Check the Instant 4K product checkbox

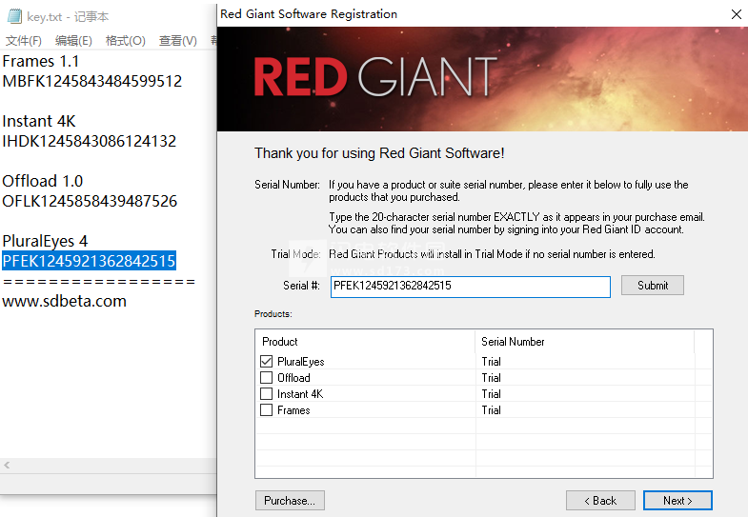click(266, 394)
